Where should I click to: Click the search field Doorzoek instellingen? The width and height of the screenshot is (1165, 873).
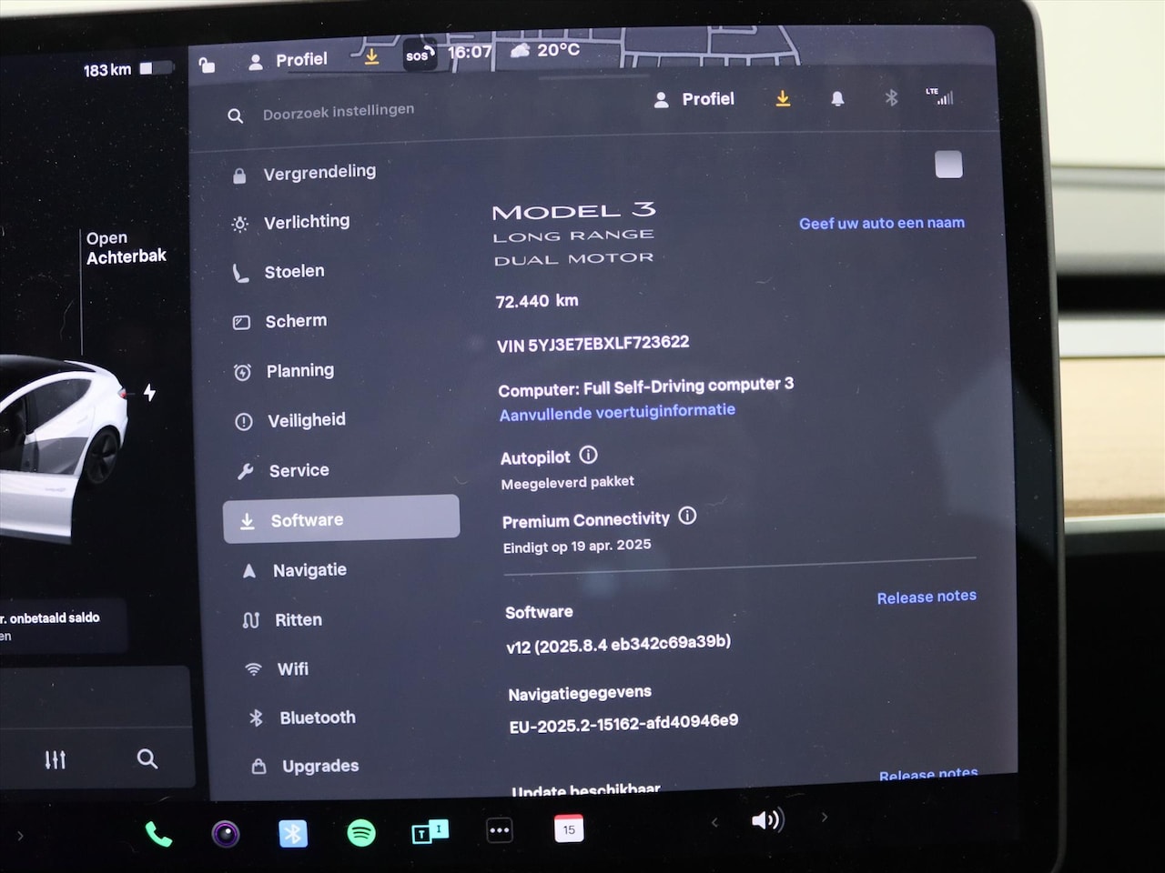tap(338, 112)
